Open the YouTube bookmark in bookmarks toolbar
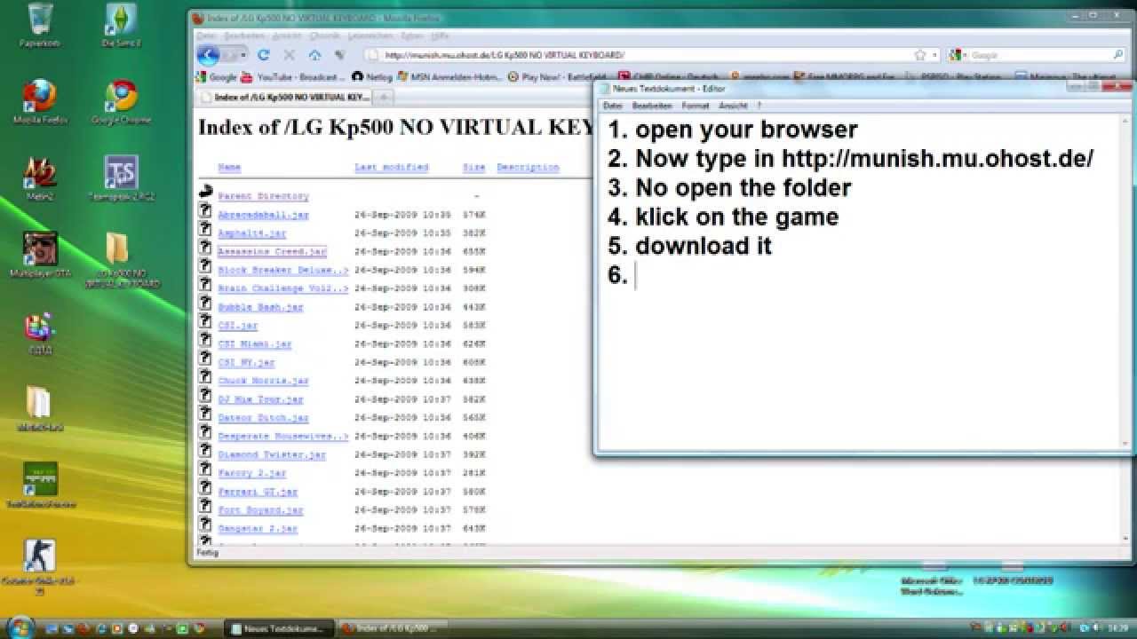The image size is (1137, 639). tap(291, 77)
